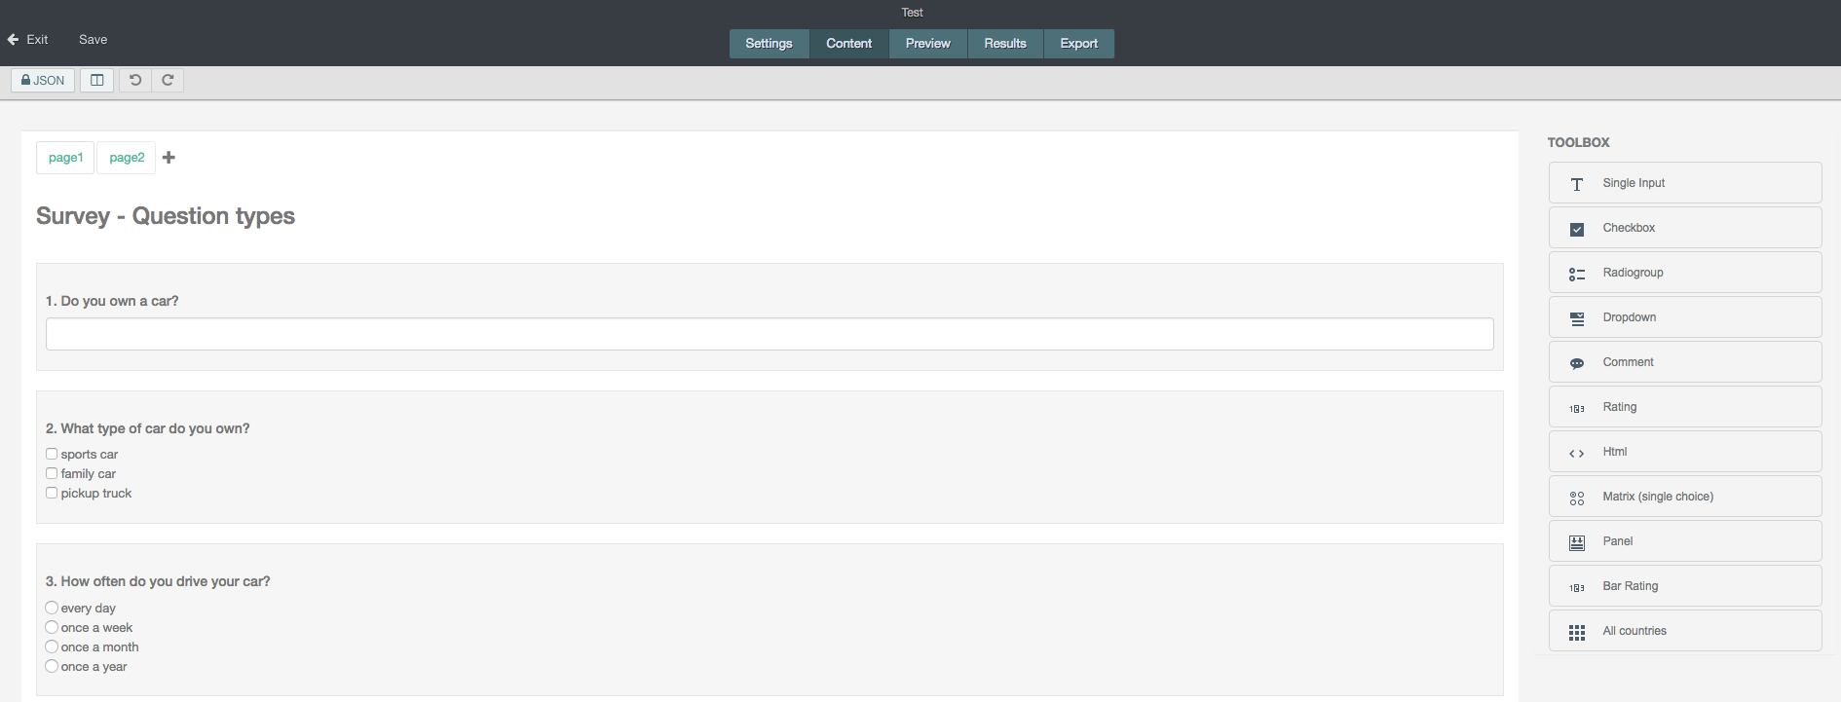Add Panel from toolbox

point(1685,541)
